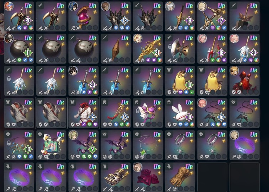Pick the crimson gloves with character avatar
The height and width of the screenshot is (192, 269).
click(x=148, y=177)
